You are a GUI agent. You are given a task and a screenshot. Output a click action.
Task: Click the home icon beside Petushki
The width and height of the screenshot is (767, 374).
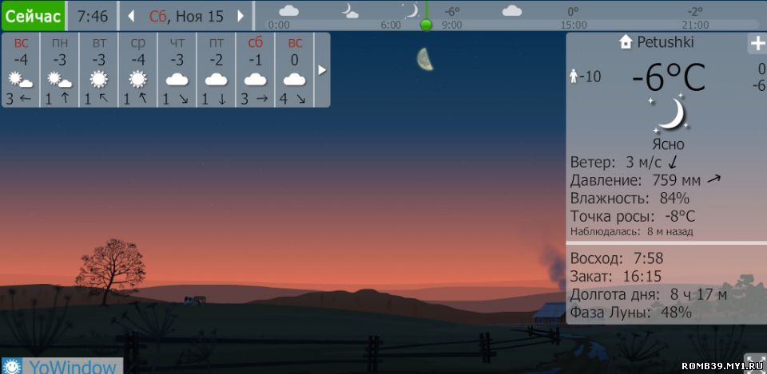(x=626, y=42)
